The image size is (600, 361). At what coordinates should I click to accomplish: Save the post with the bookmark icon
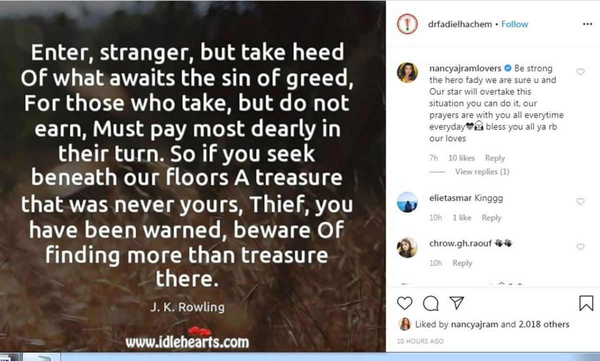pyautogui.click(x=586, y=303)
